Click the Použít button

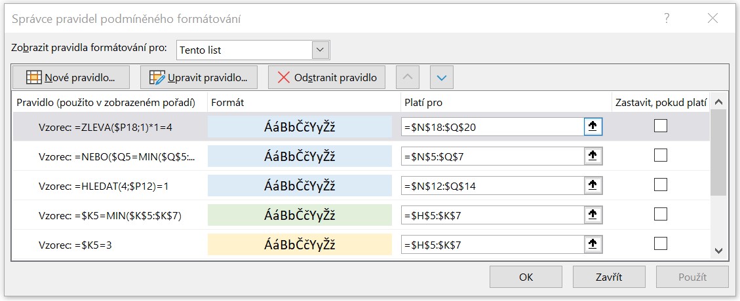(x=692, y=277)
